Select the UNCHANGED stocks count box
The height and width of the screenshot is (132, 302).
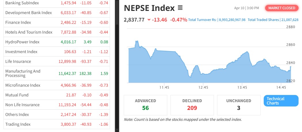(x=239, y=105)
